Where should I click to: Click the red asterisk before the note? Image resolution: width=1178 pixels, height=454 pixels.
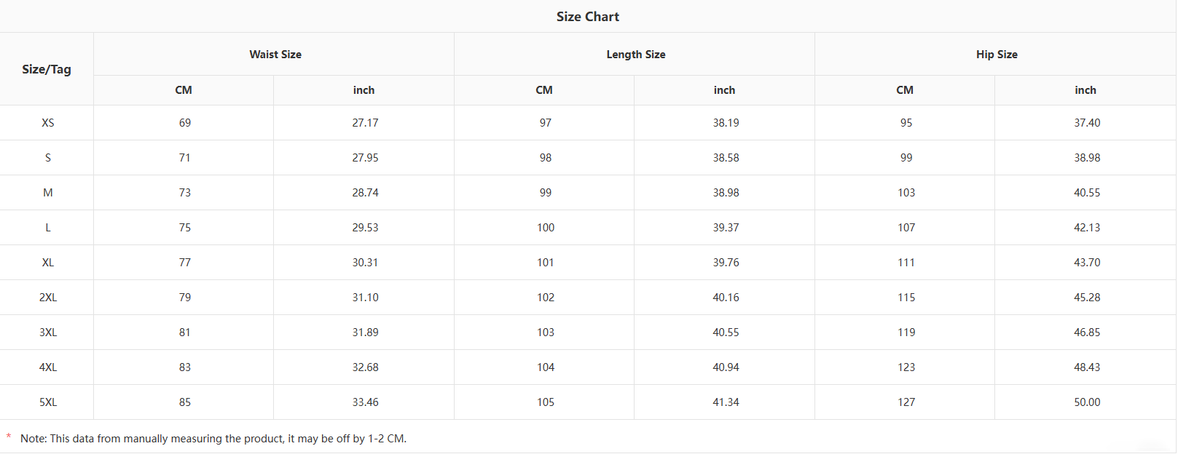9,437
